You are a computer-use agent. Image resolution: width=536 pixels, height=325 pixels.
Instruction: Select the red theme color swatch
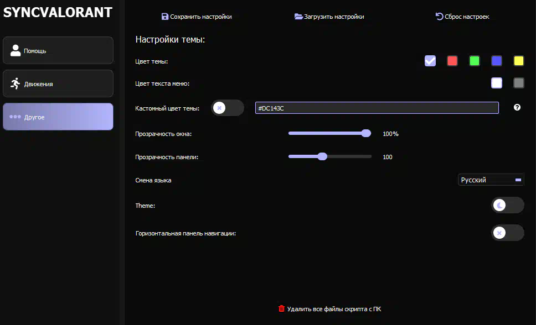(x=452, y=61)
